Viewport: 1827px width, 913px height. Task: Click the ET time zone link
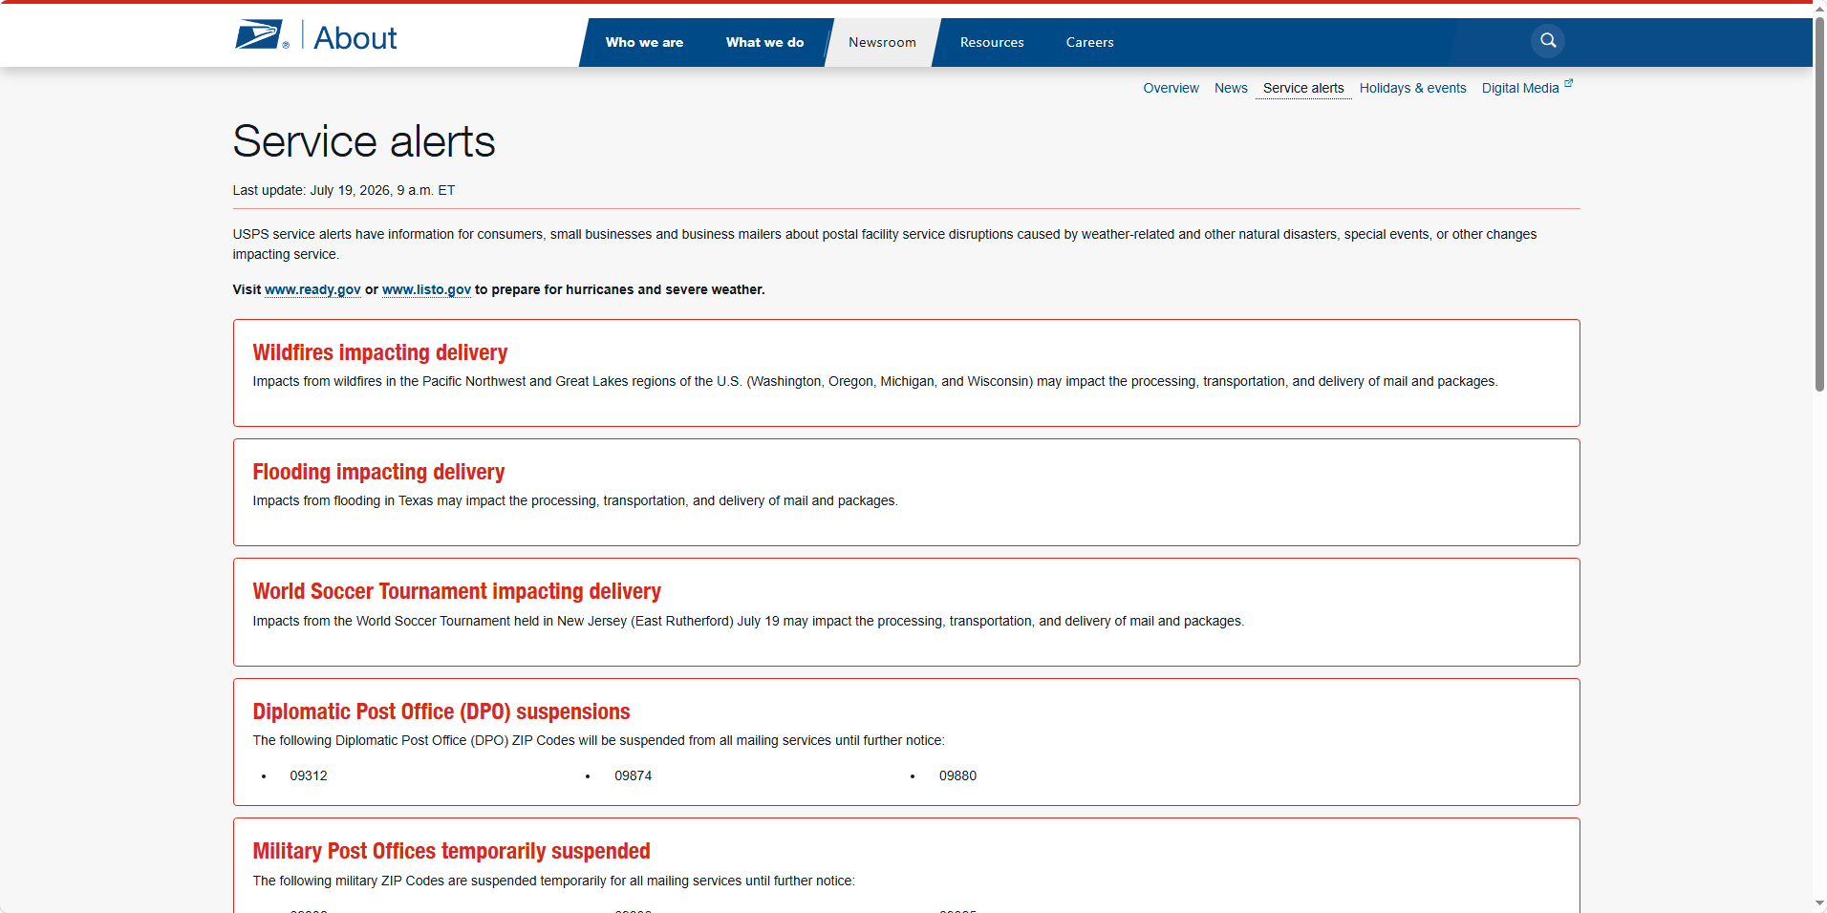point(446,190)
